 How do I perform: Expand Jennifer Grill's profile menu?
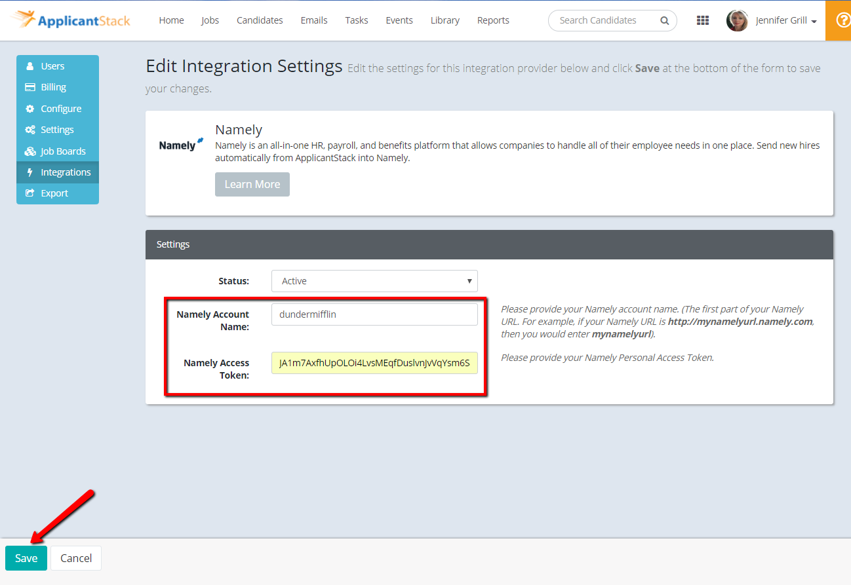click(x=785, y=20)
